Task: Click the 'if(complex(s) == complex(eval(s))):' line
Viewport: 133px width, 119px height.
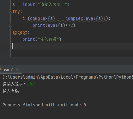Action: 66,19
